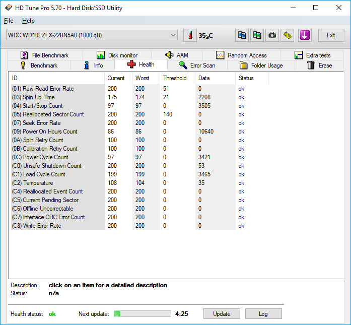The height and width of the screenshot is (325, 351).
Task: Click the Current column header
Action: pos(118,78)
